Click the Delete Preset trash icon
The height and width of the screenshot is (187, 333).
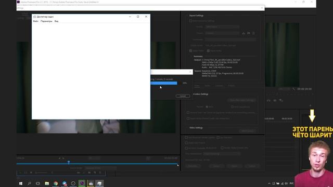pos(253,33)
